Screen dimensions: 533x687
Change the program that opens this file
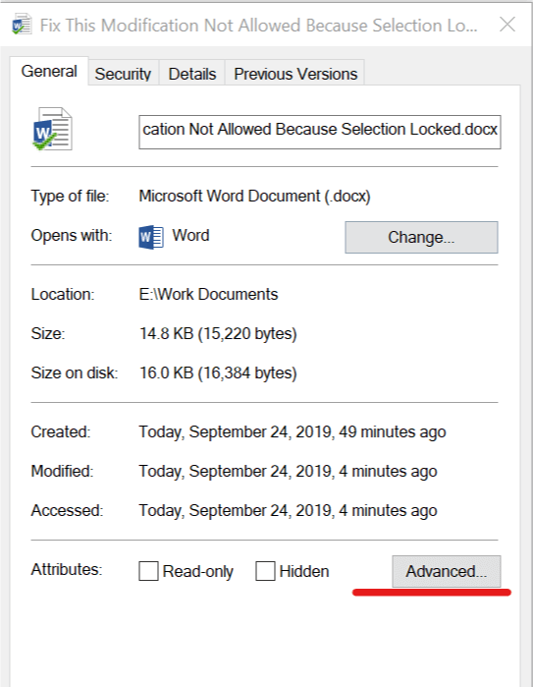pyautogui.click(x=421, y=237)
